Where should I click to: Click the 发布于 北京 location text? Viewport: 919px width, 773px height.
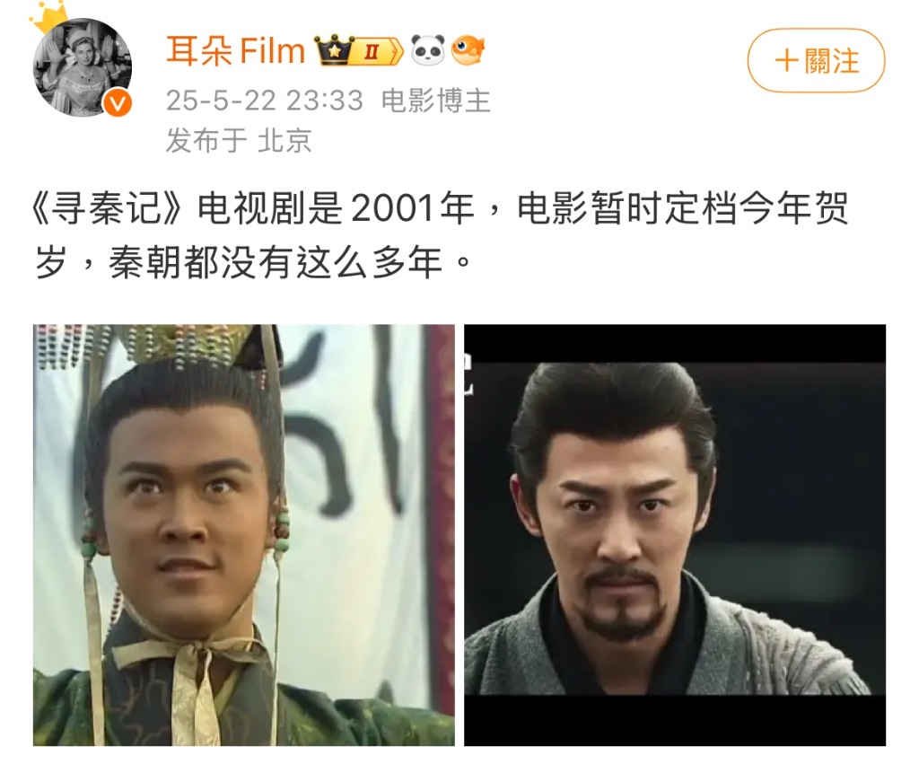[239, 140]
